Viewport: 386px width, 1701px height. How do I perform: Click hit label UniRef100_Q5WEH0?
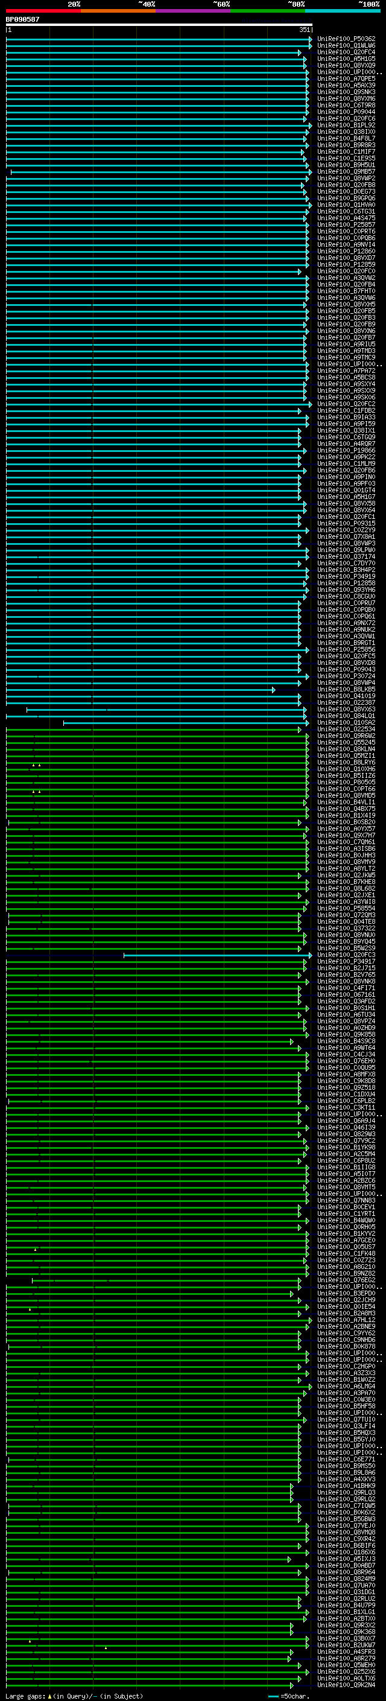pyautogui.click(x=346, y=1665)
